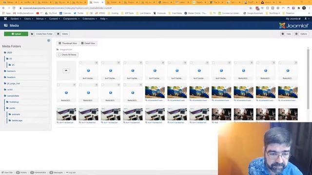Remove file tile beside up-arrow via its X

coord(97,63)
